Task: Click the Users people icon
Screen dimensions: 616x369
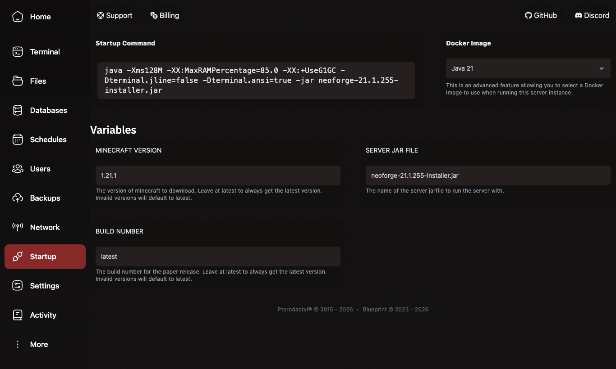Action: [18, 169]
